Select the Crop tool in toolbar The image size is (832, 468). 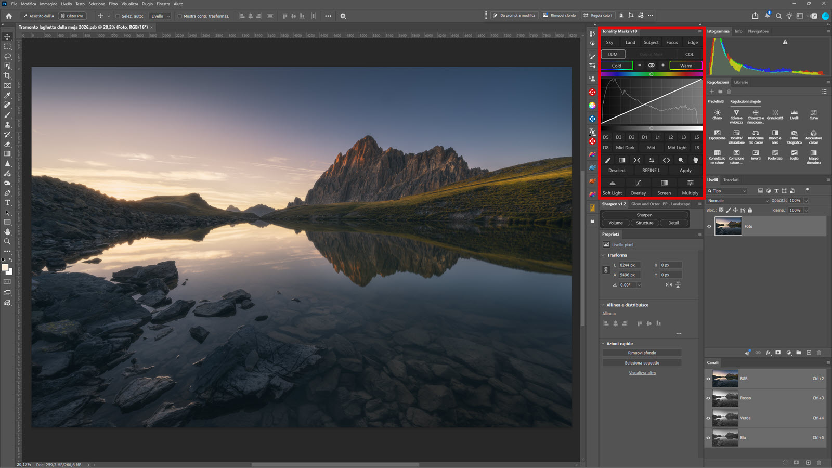(7, 76)
